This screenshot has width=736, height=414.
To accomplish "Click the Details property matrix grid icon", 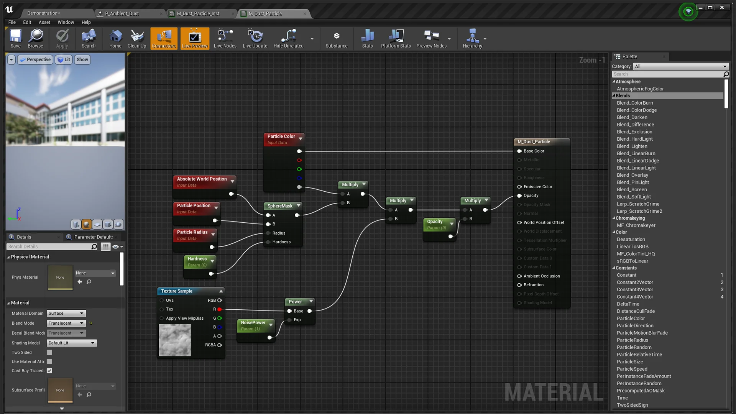I will [x=105, y=246].
